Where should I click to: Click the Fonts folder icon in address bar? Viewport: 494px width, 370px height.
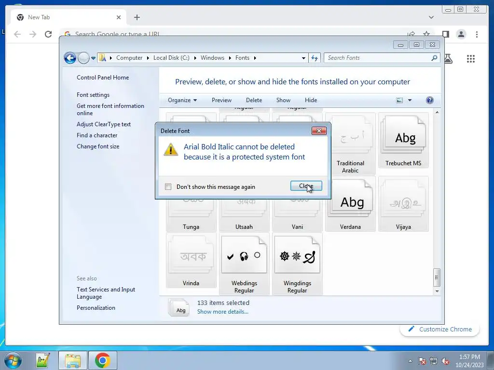[102, 58]
